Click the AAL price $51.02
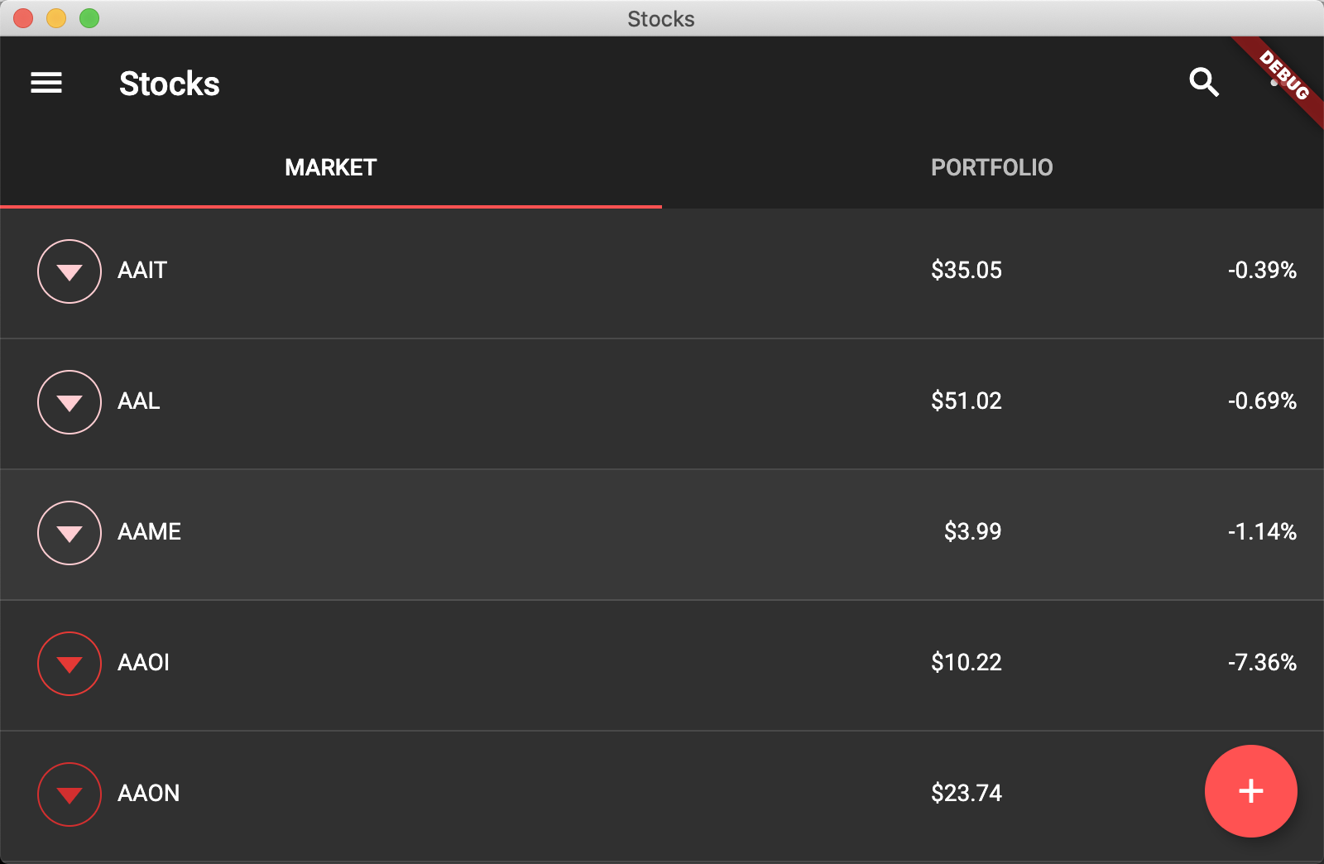The image size is (1324, 864). [x=966, y=401]
